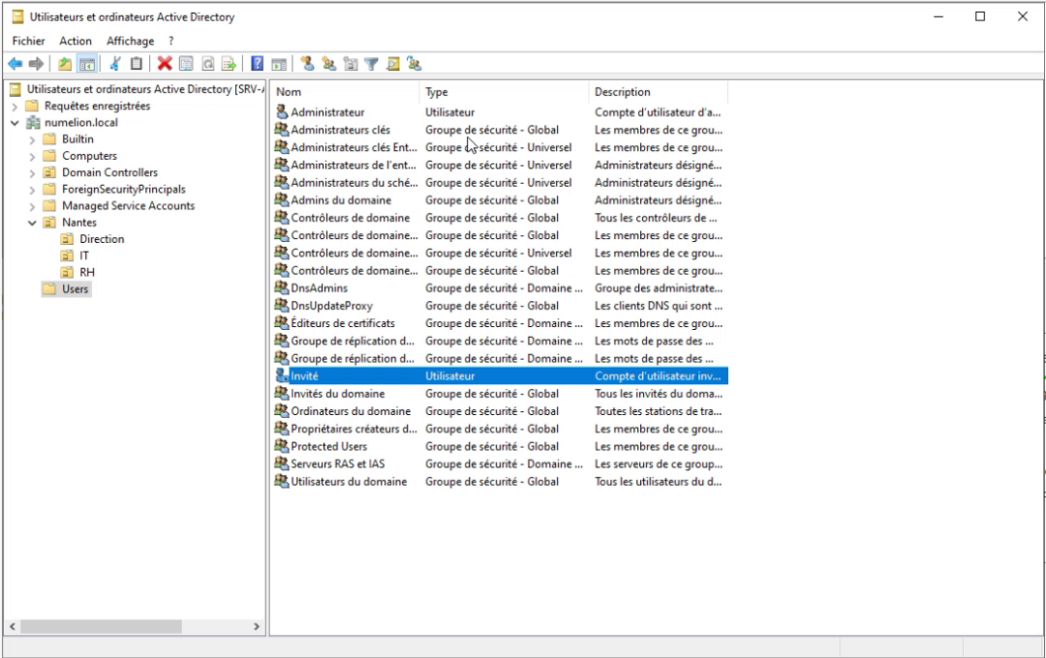Click the Forward navigation arrow
Viewport: 1046px width, 658px height.
(35, 63)
